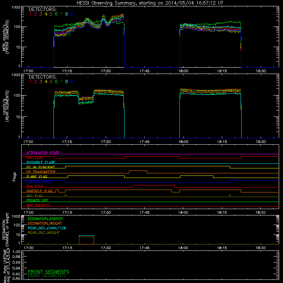The height and width of the screenshot is (283, 283).
Task: Click the DECIMATION_WEIGHT legend entry
Action: [x=45, y=223]
